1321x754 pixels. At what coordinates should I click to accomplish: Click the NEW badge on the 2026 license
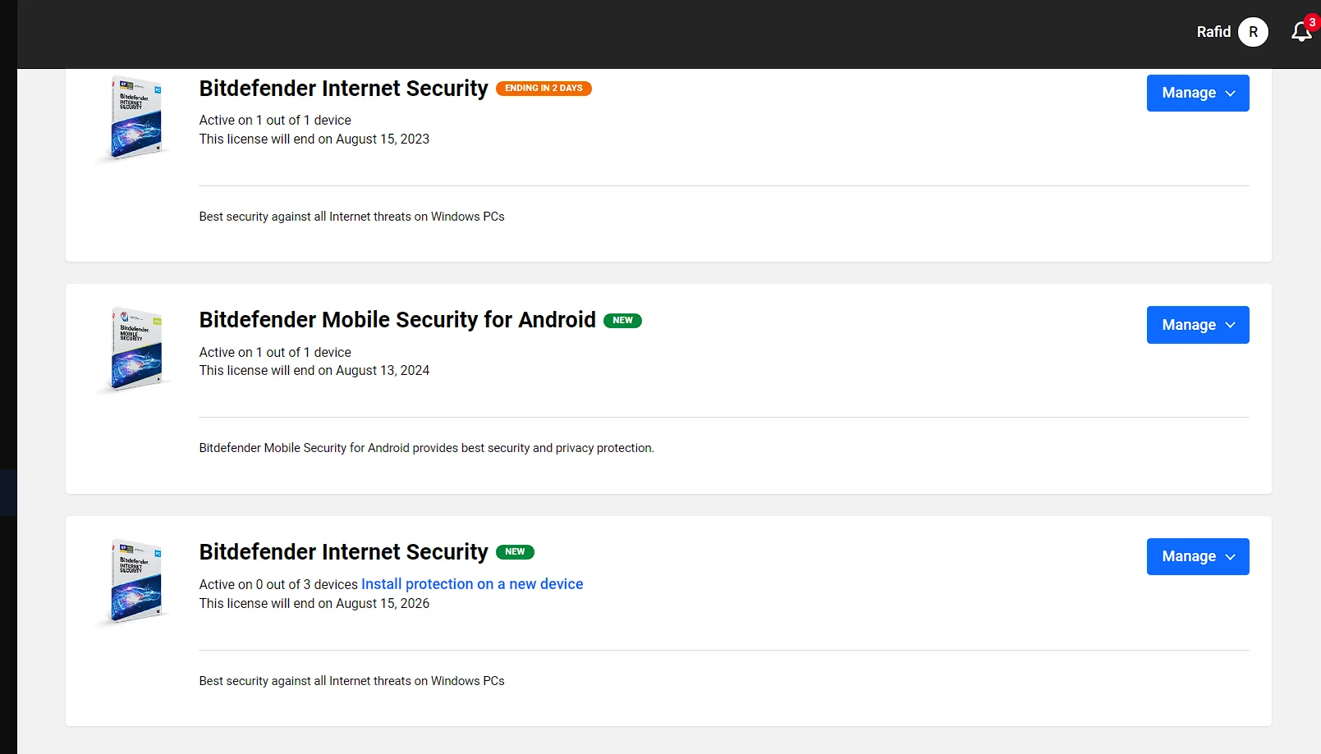point(516,551)
